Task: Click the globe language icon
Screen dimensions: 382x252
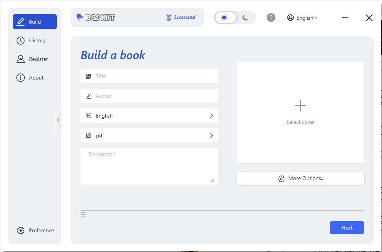Action: 291,18
